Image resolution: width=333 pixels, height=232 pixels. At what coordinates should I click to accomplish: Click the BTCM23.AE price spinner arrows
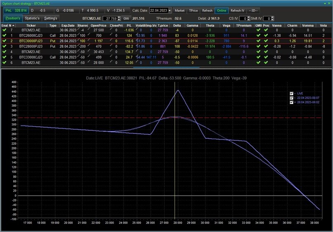[x=120, y=19]
